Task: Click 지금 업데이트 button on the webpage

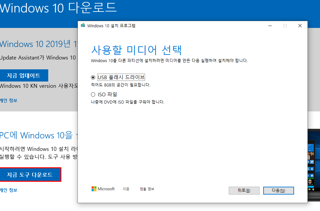Action: (x=24, y=76)
